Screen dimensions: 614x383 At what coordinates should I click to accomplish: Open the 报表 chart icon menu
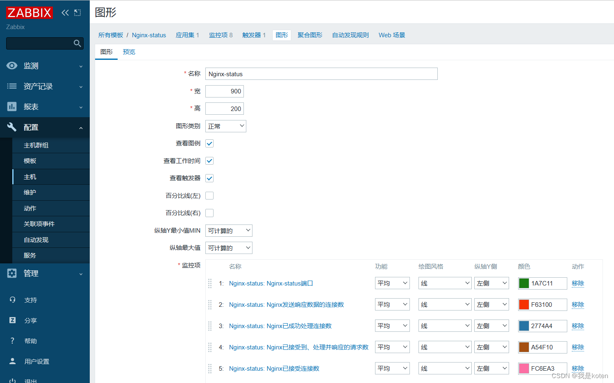[12, 107]
